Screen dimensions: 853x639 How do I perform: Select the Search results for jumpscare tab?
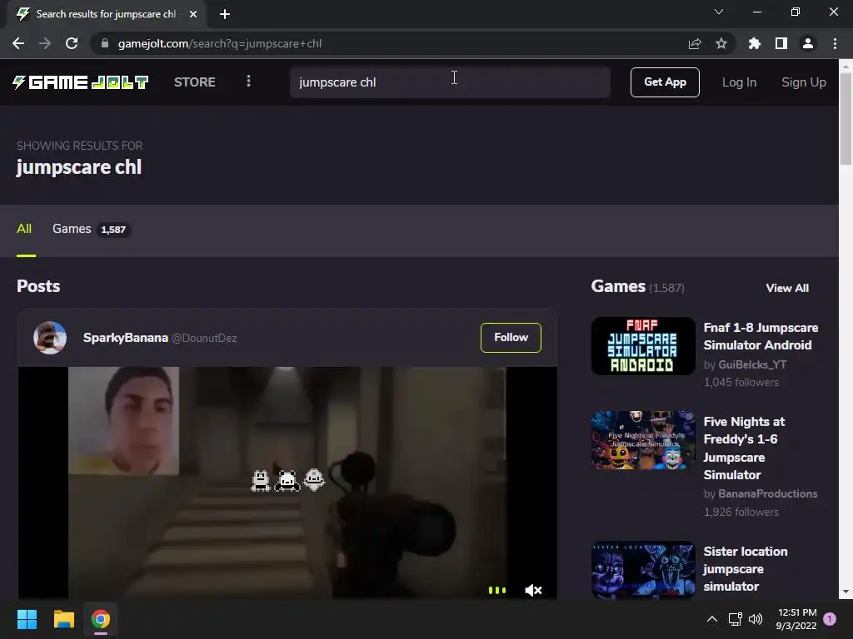point(106,14)
